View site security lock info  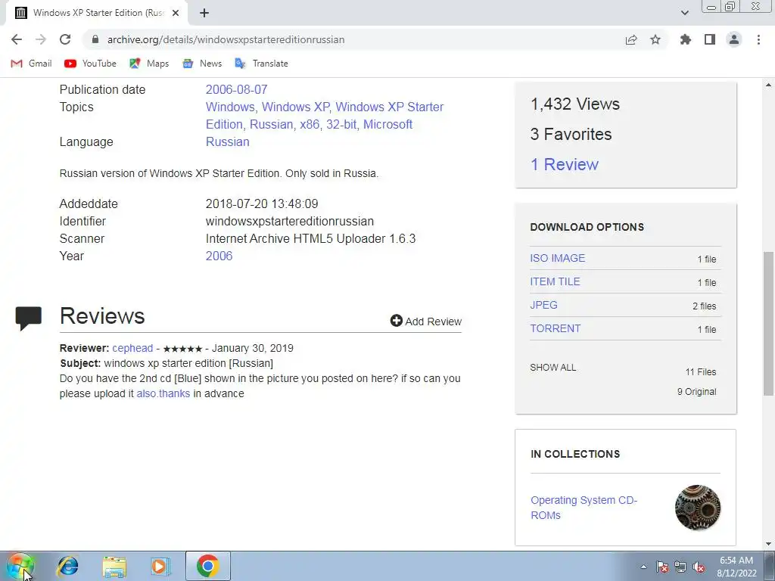tap(95, 39)
